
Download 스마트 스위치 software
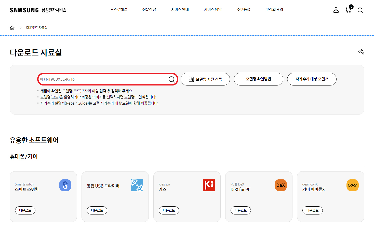[25, 210]
